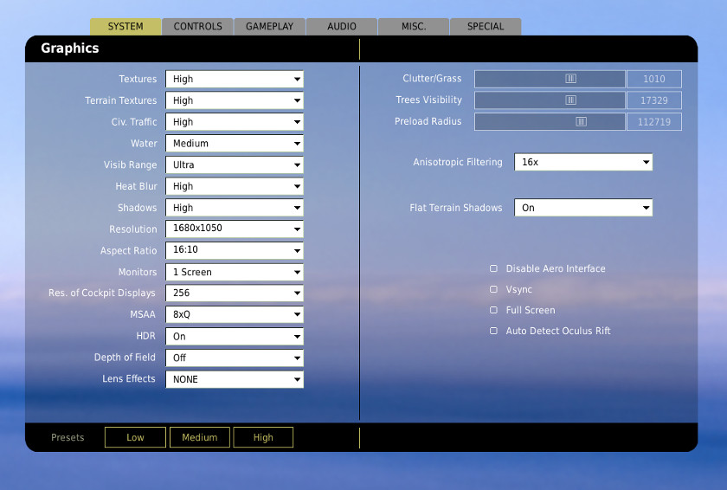This screenshot has width=727, height=490.
Task: Apply the Low graphics preset
Action: click(135, 437)
